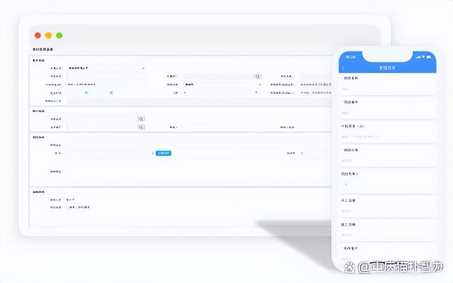Tap the first input field on phone form

click(x=387, y=89)
